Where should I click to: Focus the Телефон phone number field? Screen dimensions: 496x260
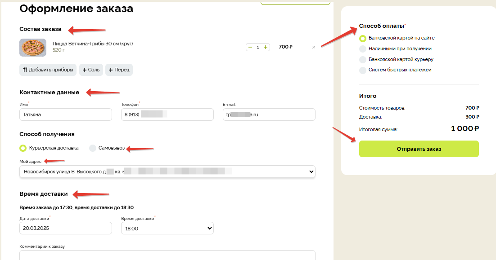tap(167, 115)
